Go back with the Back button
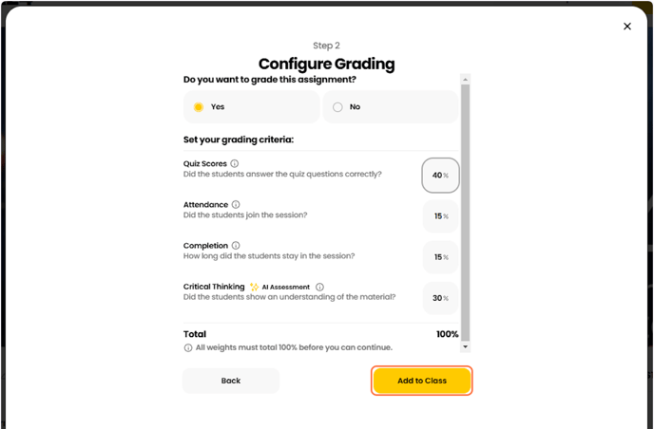Screen dimensions: 654x429 click(x=231, y=381)
